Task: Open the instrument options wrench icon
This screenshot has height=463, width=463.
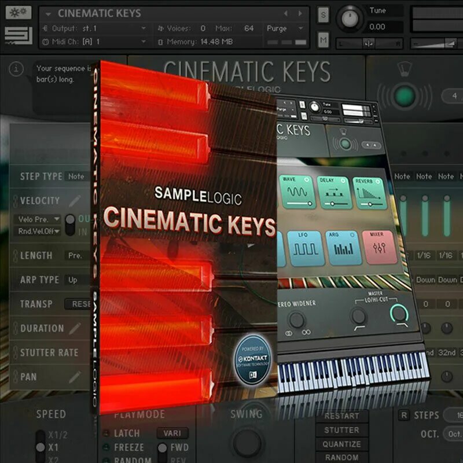Action: coord(19,13)
